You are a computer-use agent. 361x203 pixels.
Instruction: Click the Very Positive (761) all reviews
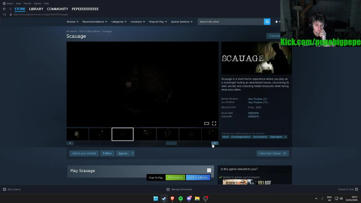pos(258,102)
